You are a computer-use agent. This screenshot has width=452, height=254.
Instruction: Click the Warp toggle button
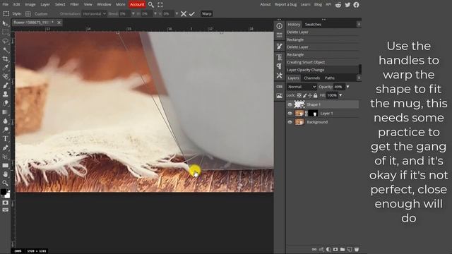(206, 13)
